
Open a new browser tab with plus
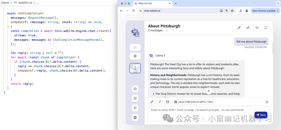click(176, 3)
